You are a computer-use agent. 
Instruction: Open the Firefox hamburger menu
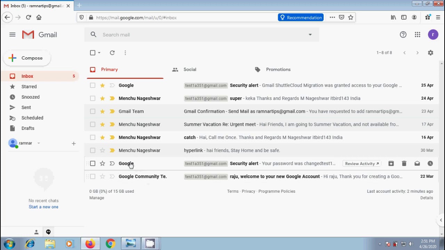point(438,17)
